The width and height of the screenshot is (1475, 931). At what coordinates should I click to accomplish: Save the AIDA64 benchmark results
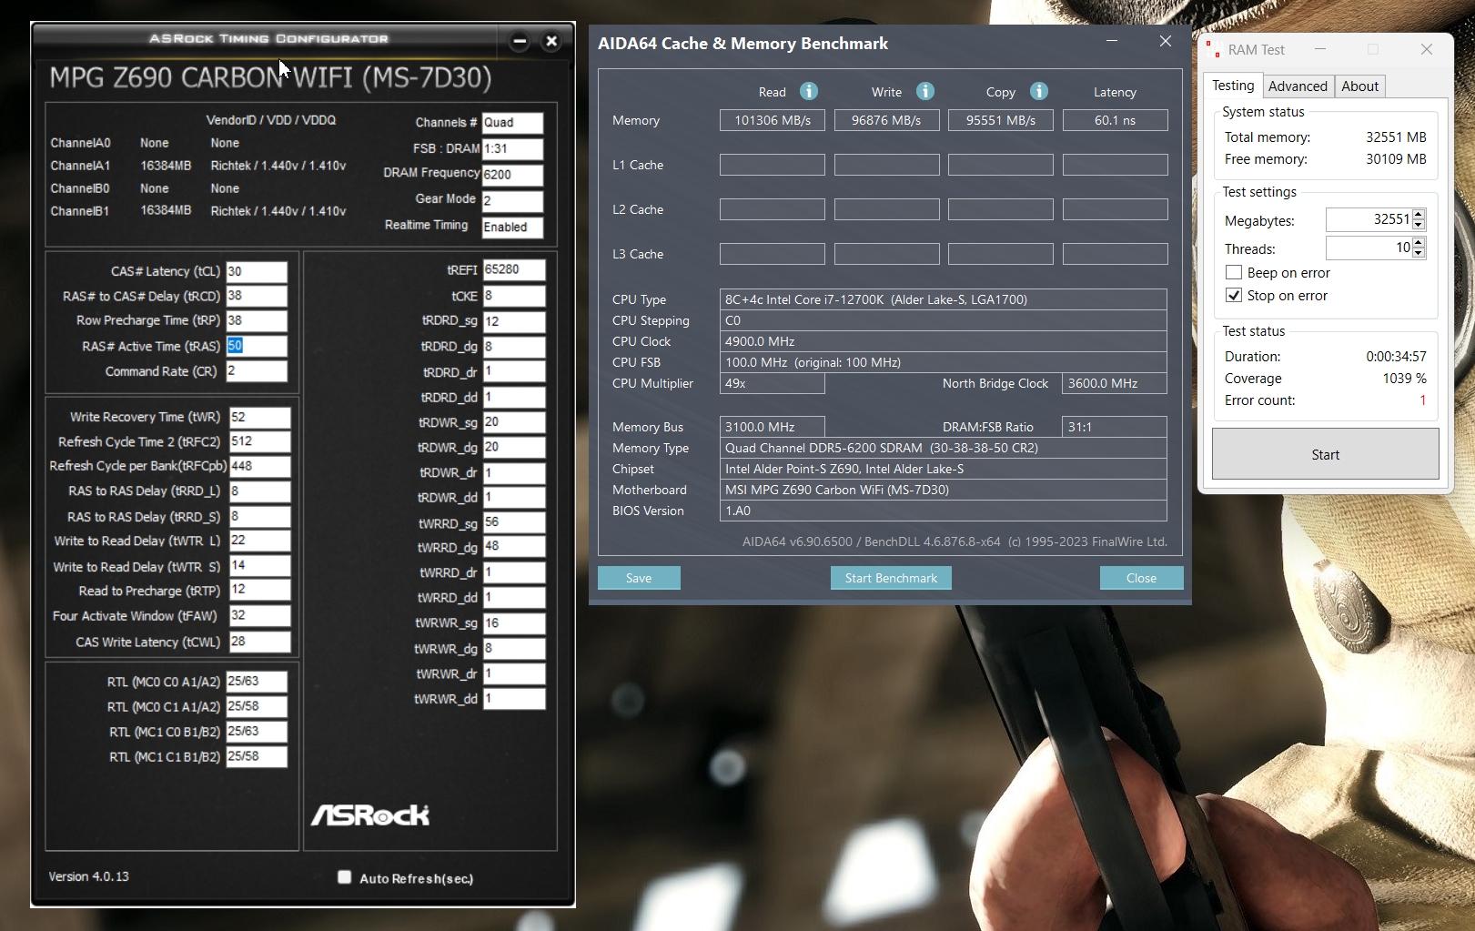(x=639, y=578)
